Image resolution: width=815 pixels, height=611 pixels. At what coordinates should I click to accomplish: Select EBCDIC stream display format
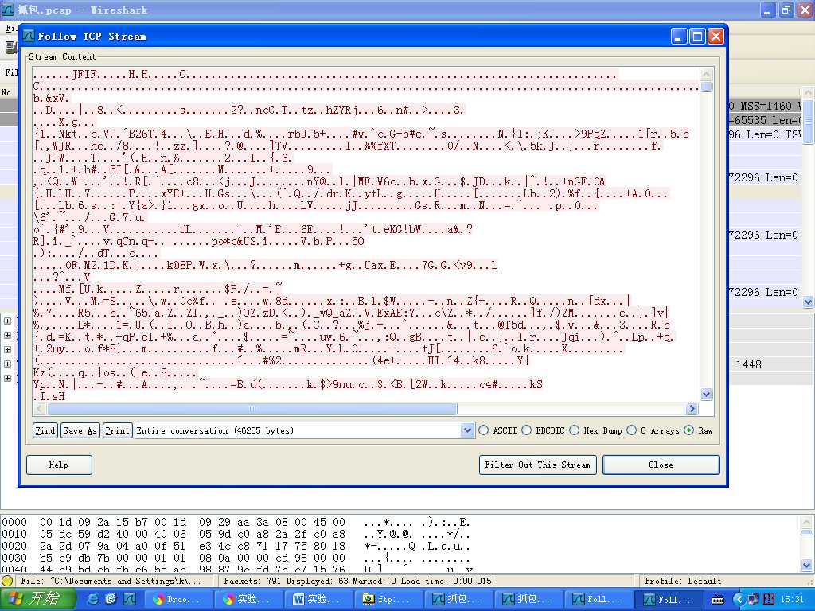point(527,430)
